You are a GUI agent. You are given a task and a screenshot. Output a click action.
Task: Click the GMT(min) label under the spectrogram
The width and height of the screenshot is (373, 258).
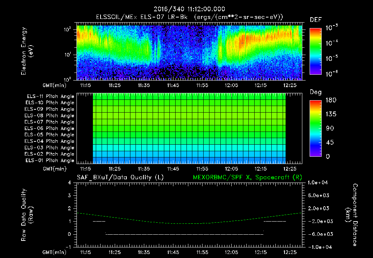(x=55, y=85)
